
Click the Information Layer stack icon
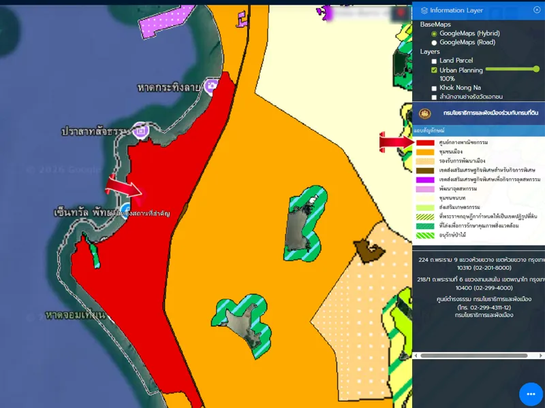[424, 11]
